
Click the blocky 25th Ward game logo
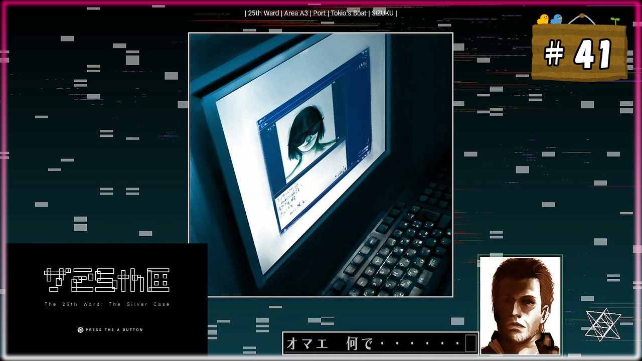click(107, 280)
